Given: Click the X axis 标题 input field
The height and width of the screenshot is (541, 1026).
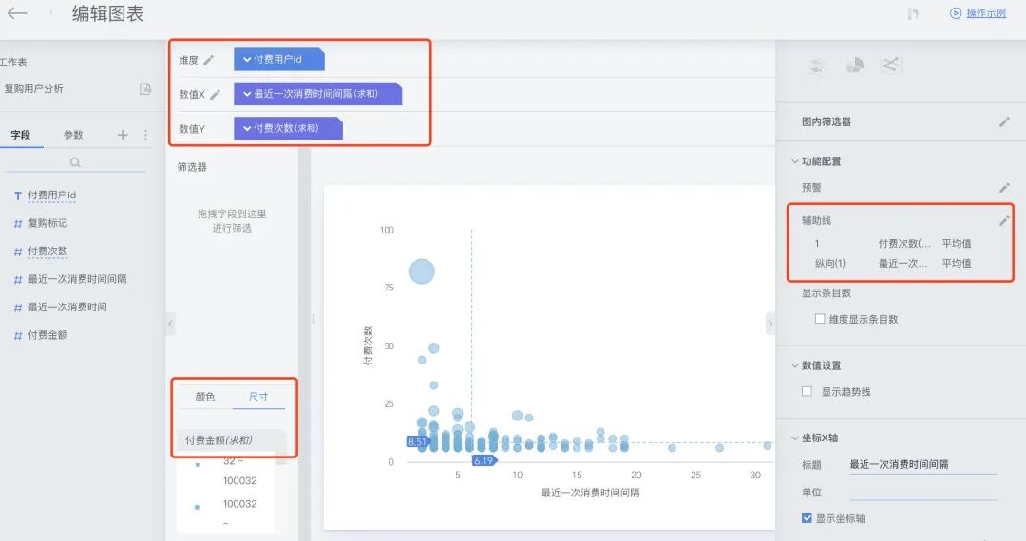Looking at the screenshot, I should coord(923,464).
